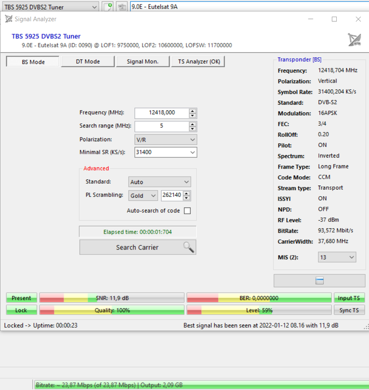
Task: Increase Search range with up arrow
Action: [x=192, y=124]
